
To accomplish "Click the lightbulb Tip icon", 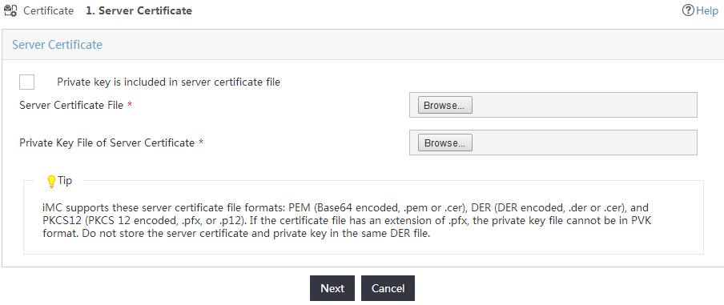I will coord(52,182).
